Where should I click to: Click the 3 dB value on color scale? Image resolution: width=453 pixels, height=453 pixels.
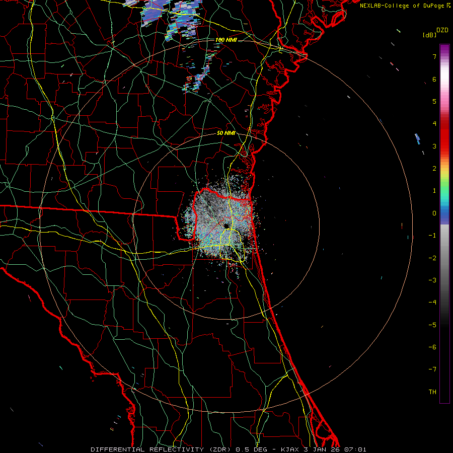[434, 146]
